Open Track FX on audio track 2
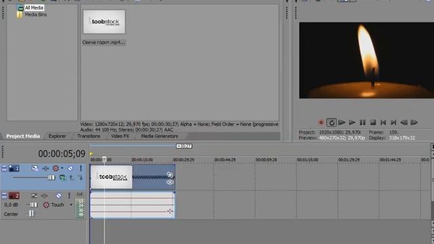This screenshot has width=434, height=244. [x=44, y=196]
